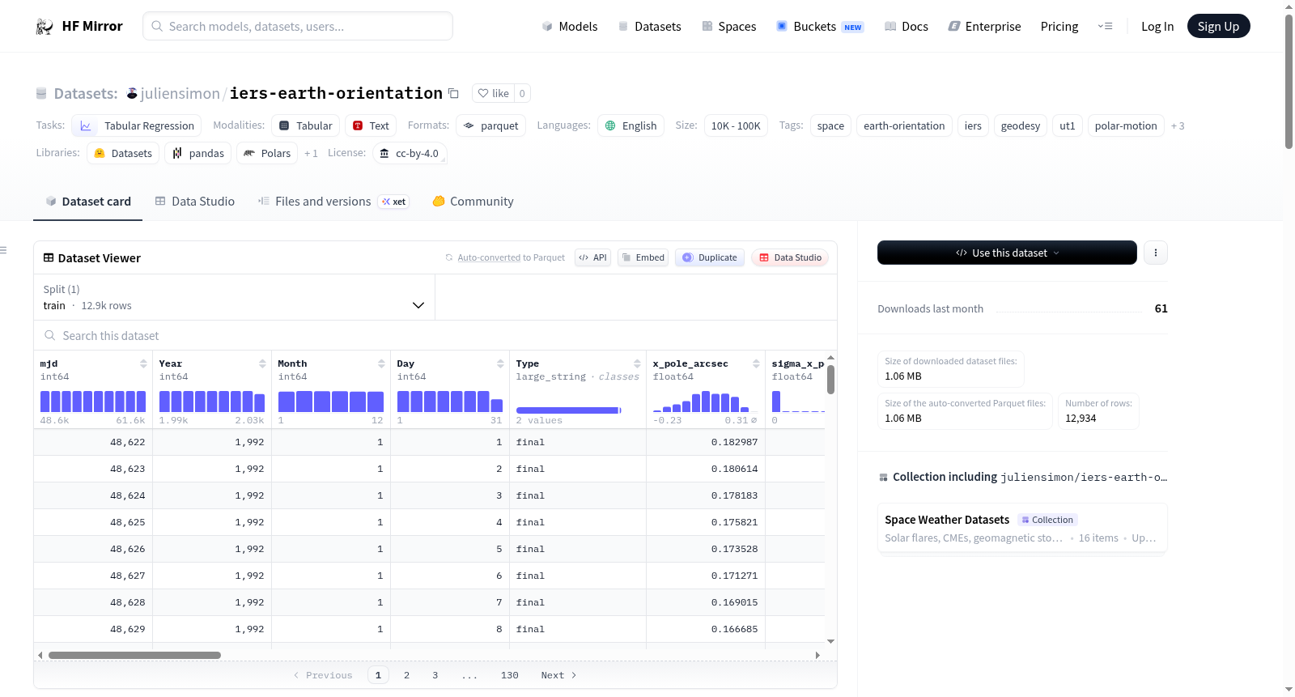Jump to page 130 of the table
1295x697 pixels.
[510, 675]
